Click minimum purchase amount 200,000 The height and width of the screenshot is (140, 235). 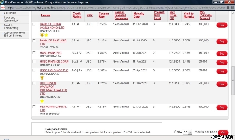click(203, 83)
